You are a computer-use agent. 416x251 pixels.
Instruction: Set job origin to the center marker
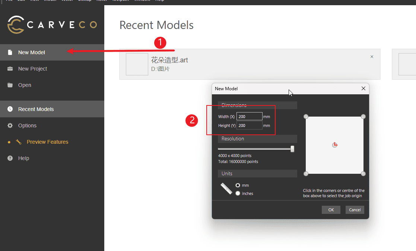[334, 145]
